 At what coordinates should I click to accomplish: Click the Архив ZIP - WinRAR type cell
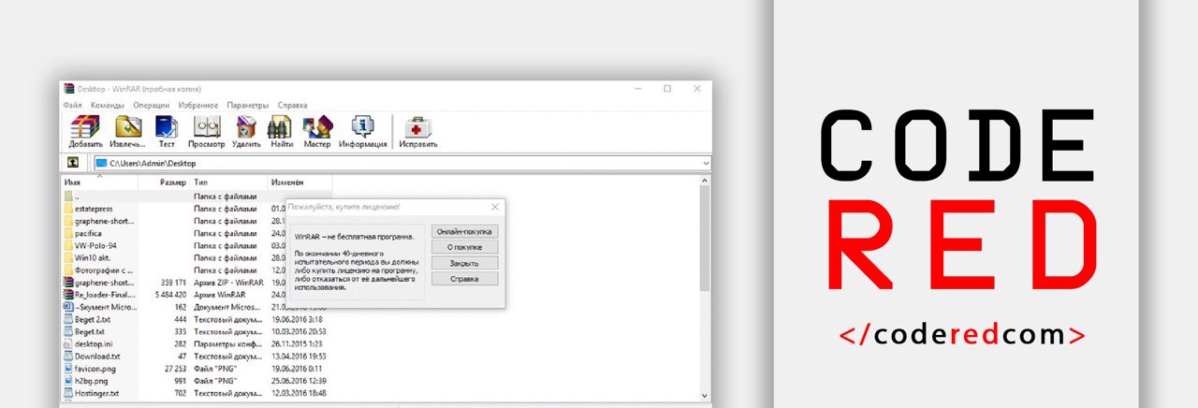[x=227, y=282]
